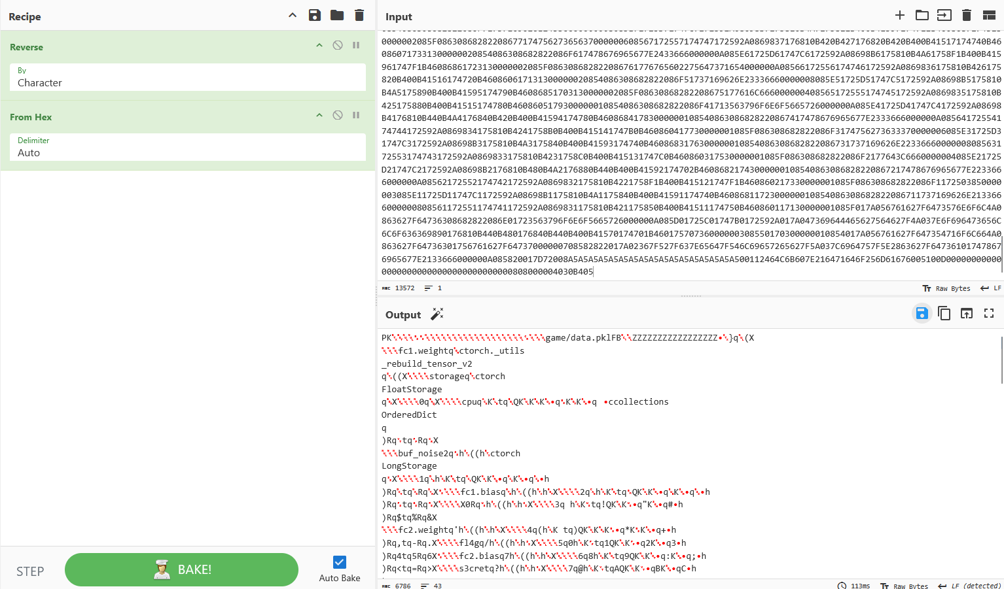
Task: Collapse the From Hex operation
Action: coord(319,115)
